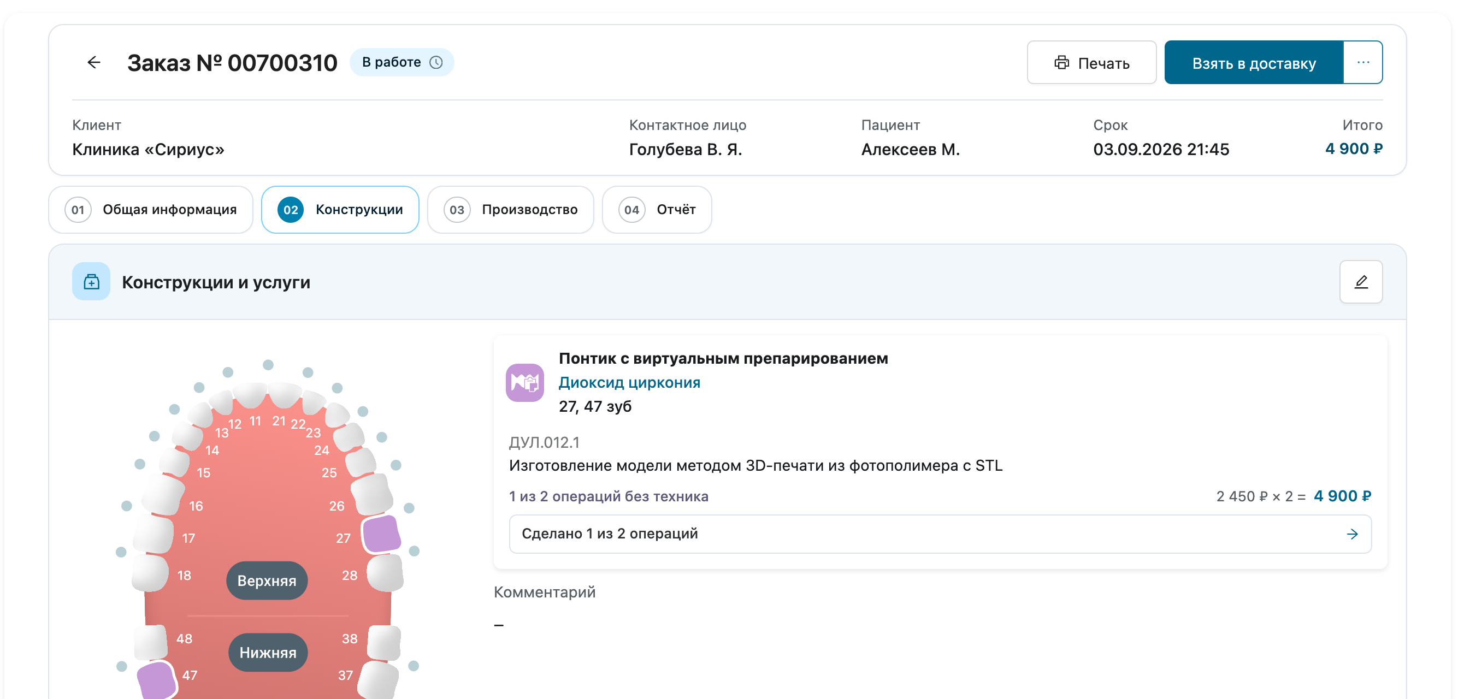This screenshot has height=699, width=1464.
Task: Click the Конструкции и услуги medical kit icon
Action: pyautogui.click(x=92, y=281)
